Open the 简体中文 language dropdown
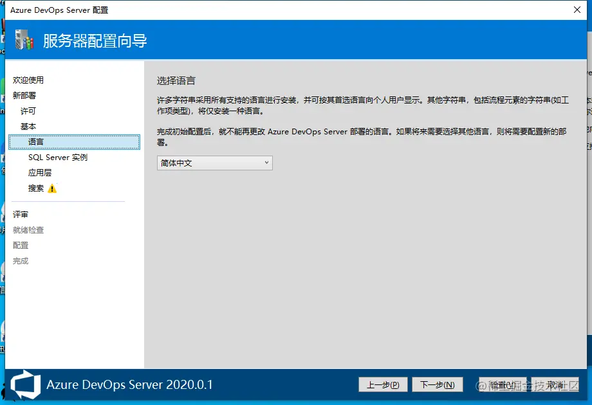This screenshot has width=592, height=405. pos(214,163)
